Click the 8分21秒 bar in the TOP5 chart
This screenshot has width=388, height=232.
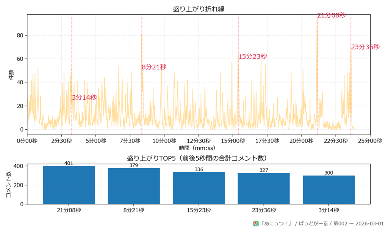tap(134, 186)
